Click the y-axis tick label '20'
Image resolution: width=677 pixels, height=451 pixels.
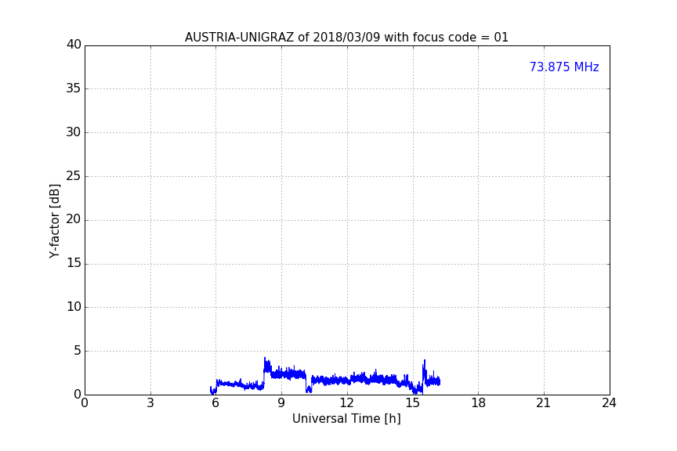click(x=74, y=219)
